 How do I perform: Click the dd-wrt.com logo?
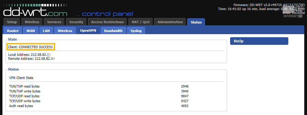click(35, 12)
